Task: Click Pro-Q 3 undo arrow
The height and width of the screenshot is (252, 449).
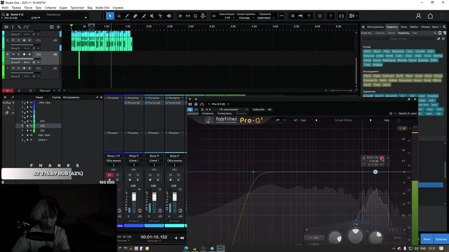Action: (277, 120)
